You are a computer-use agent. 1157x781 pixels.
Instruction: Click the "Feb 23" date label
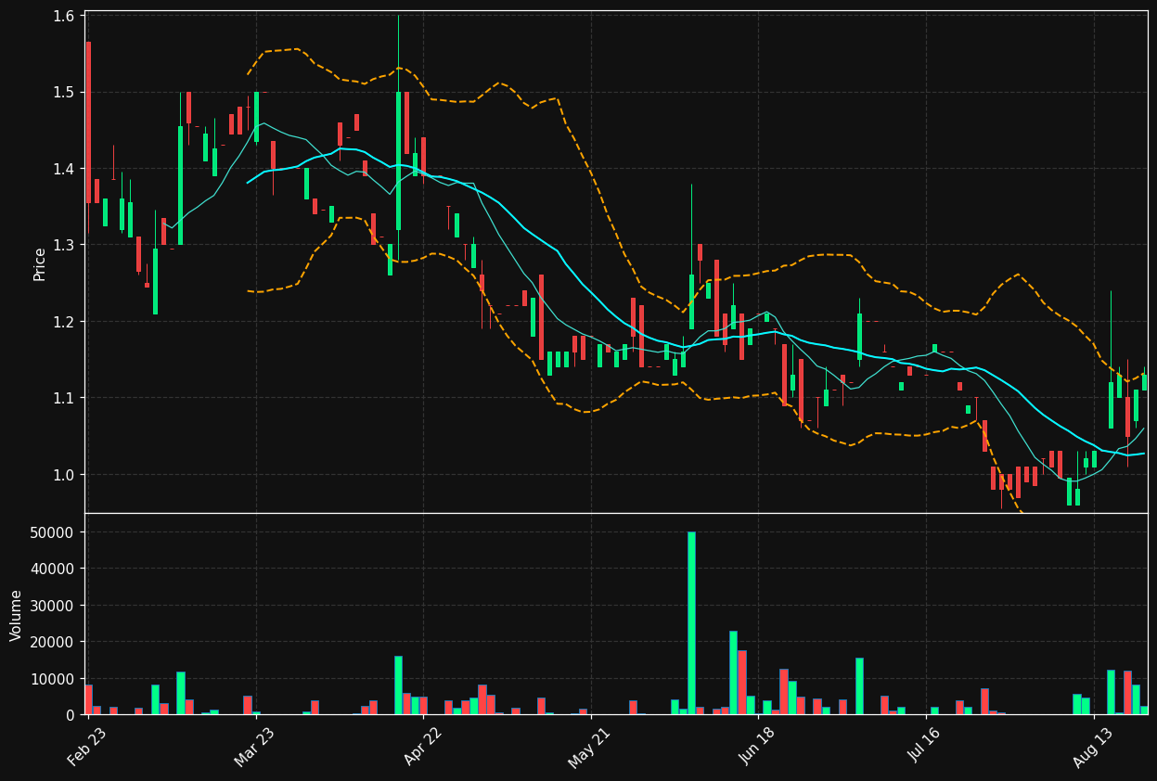pos(86,747)
